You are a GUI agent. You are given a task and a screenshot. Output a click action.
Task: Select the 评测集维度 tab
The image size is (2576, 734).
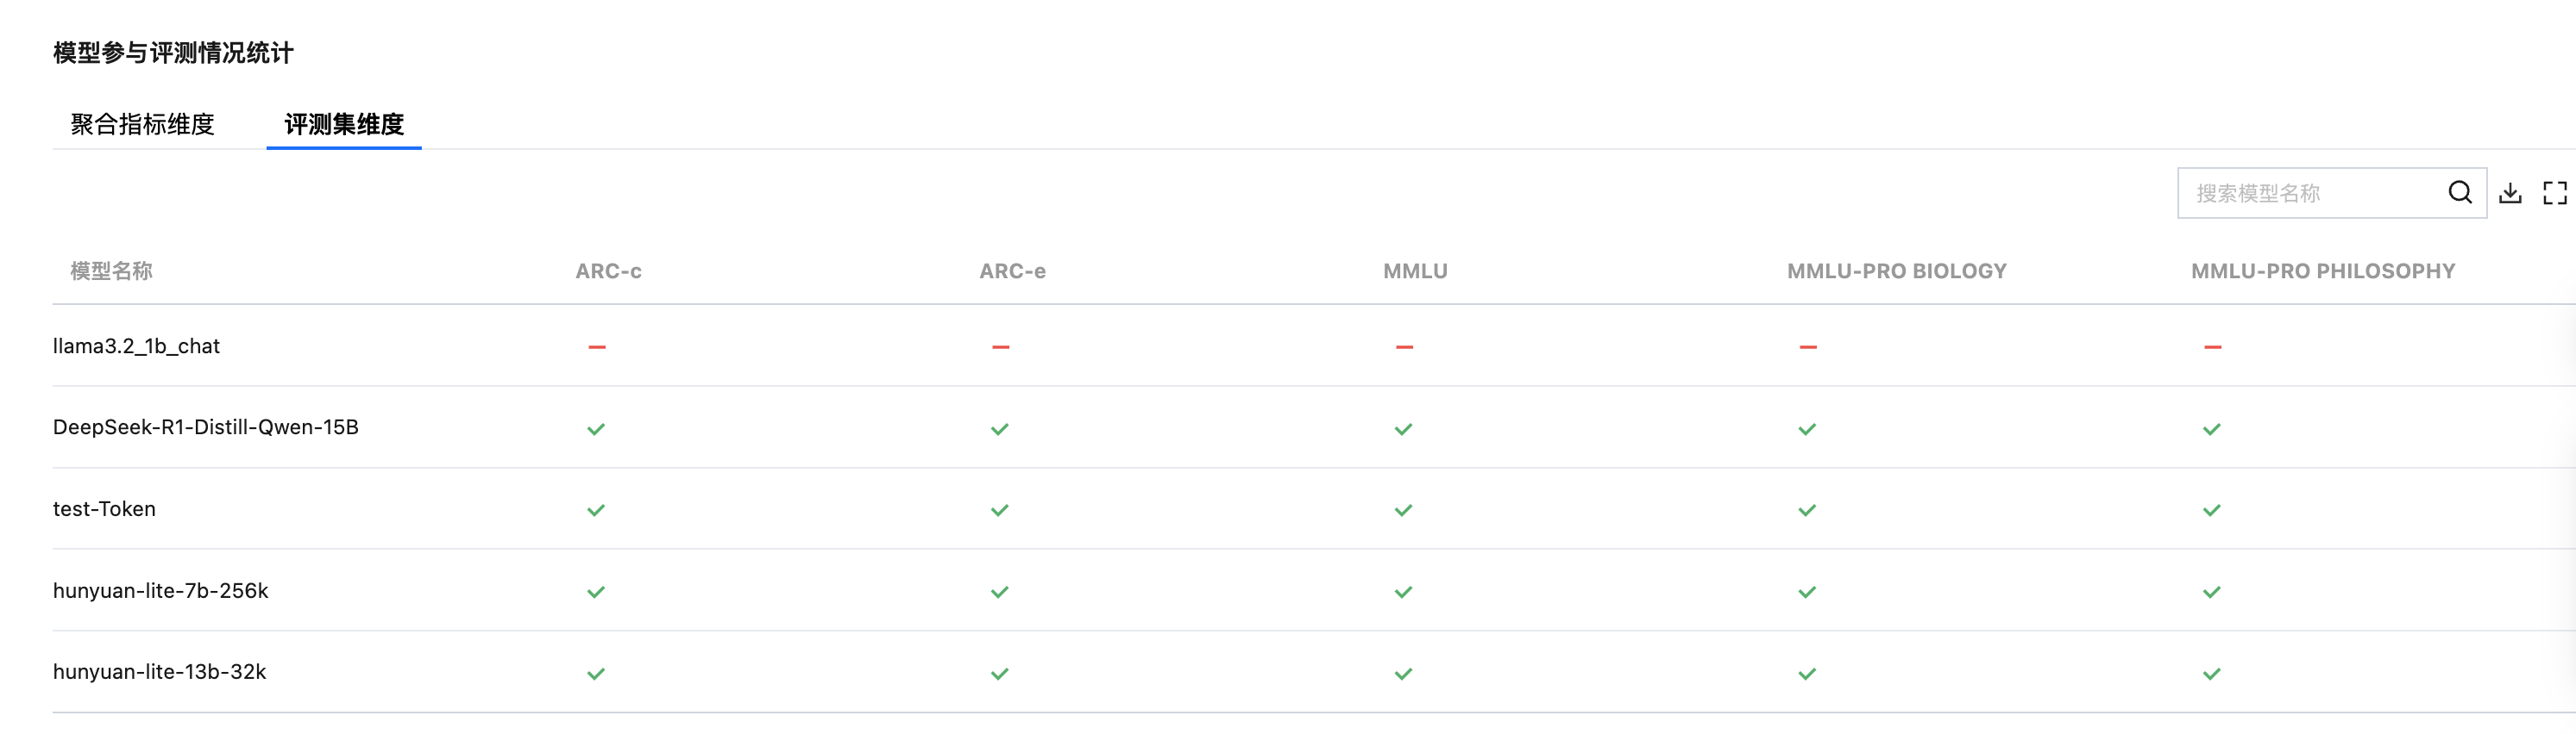click(x=344, y=124)
